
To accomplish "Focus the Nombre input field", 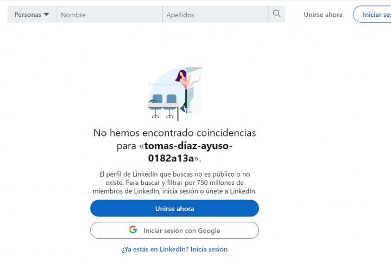I will click(x=110, y=15).
